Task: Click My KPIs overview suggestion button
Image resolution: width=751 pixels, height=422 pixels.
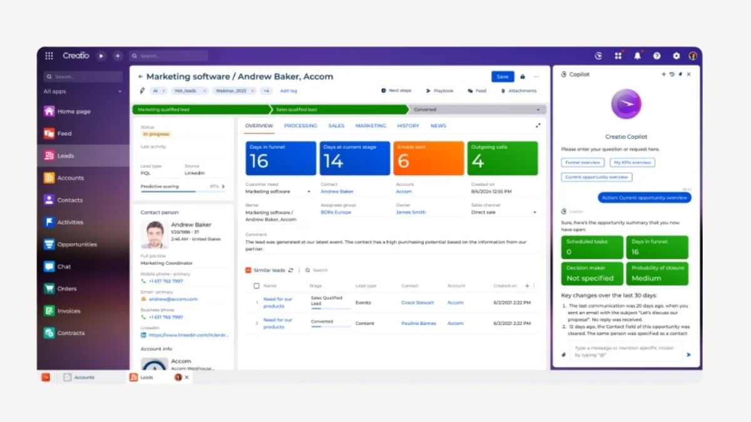Action: 633,163
